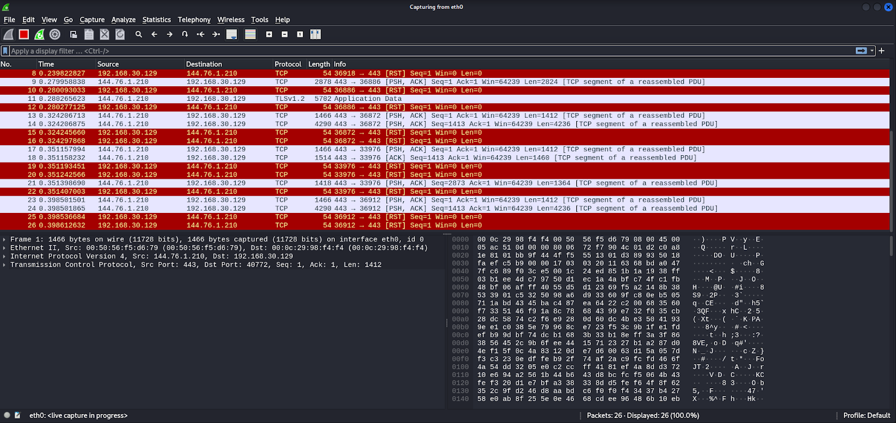This screenshot has width=896, height=423.
Task: Select packet 26 at time 0.398612632
Action: (x=445, y=225)
